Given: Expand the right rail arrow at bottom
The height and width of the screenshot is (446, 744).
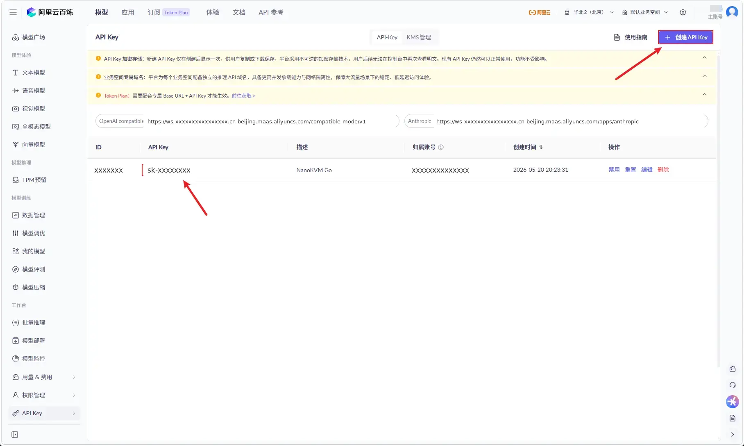Looking at the screenshot, I should click(x=733, y=435).
